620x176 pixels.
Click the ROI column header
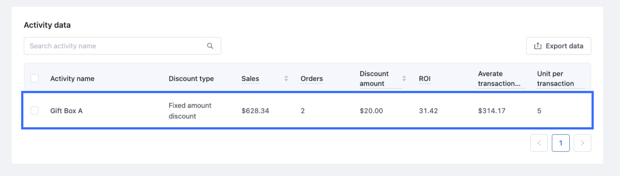pyautogui.click(x=425, y=79)
